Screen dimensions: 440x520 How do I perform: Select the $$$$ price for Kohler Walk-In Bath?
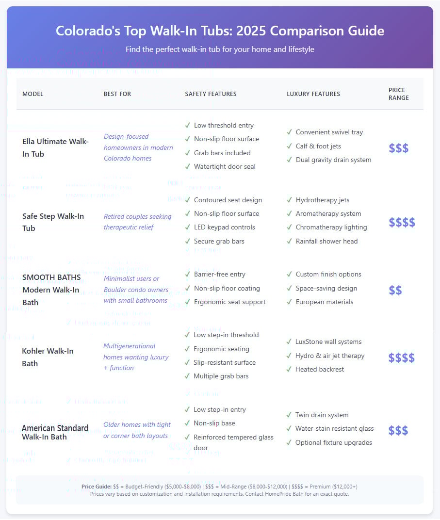click(401, 358)
